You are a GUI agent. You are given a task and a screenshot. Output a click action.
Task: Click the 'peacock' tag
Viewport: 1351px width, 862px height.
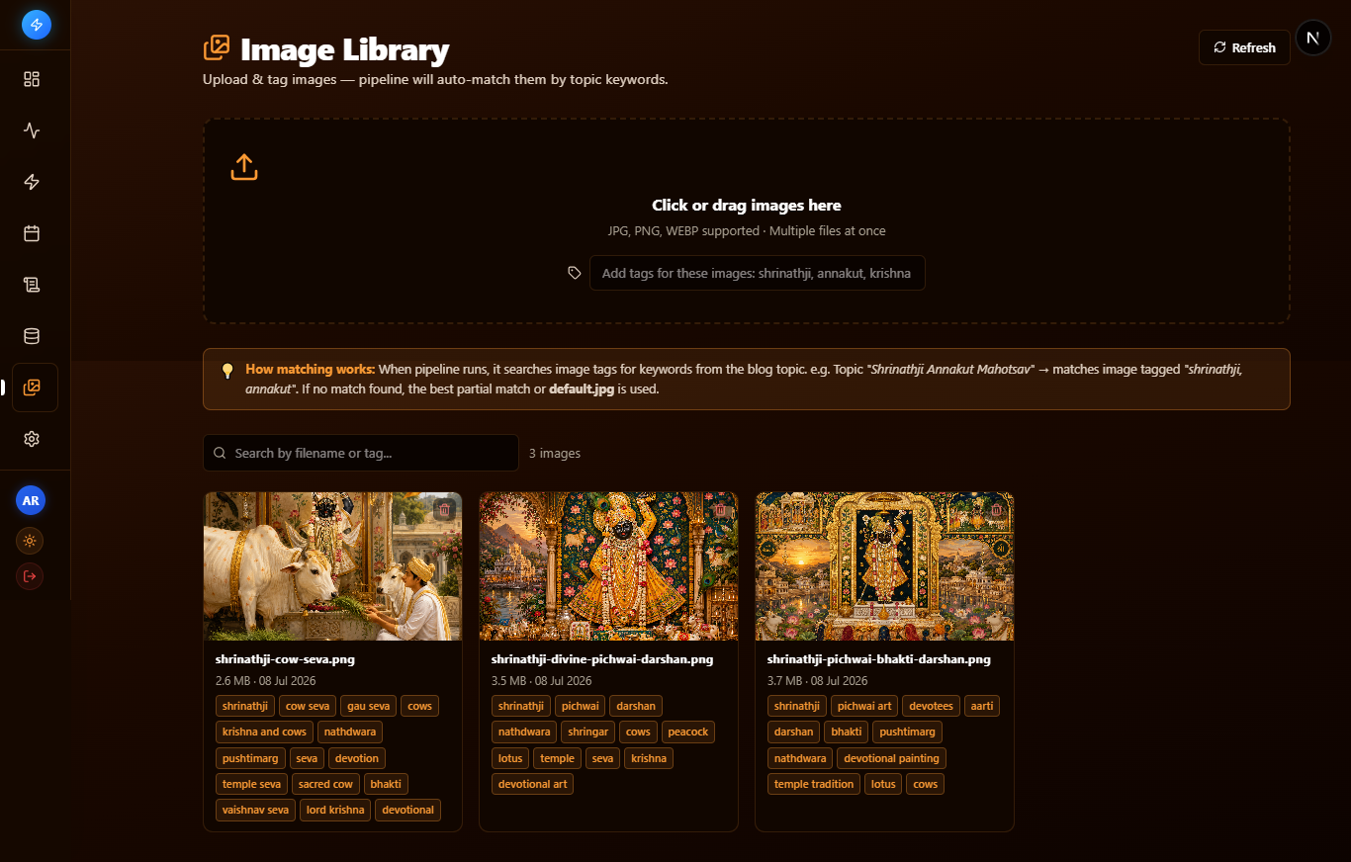[x=687, y=732]
